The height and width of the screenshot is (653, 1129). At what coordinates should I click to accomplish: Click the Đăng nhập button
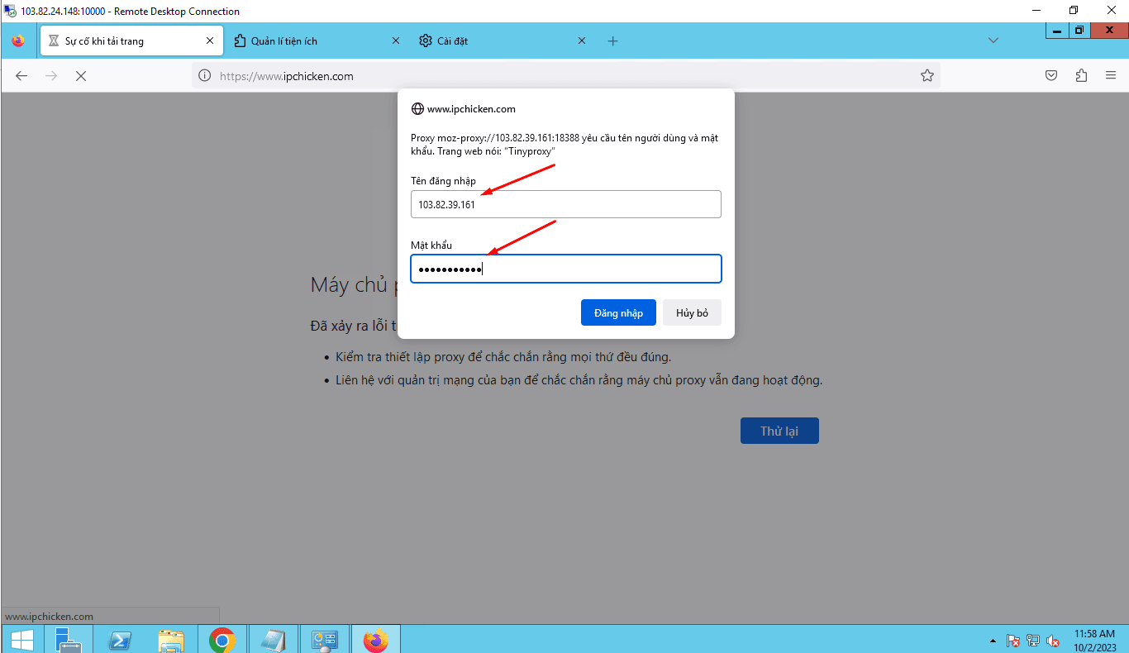click(618, 312)
